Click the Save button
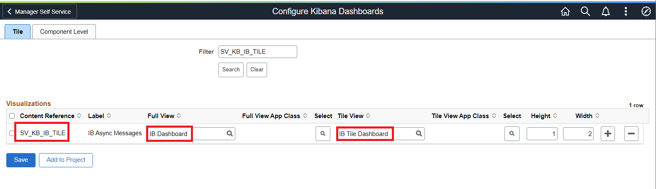 pos(21,160)
